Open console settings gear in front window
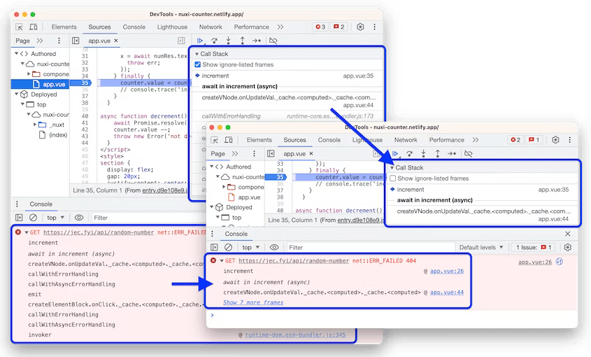This screenshot has width=591, height=357. pyautogui.click(x=568, y=247)
